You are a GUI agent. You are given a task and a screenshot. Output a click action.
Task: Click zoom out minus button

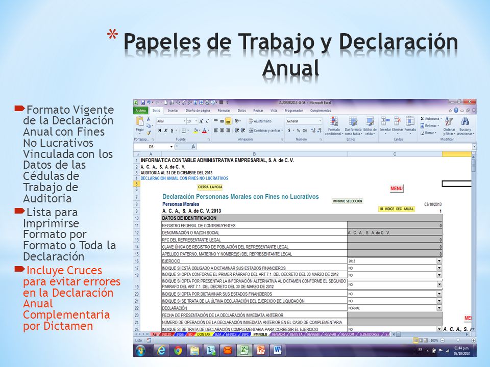[443, 340]
